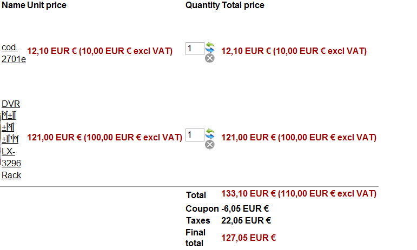
Task: Open the DVR LX-3296 Rack product link
Action: [11, 139]
